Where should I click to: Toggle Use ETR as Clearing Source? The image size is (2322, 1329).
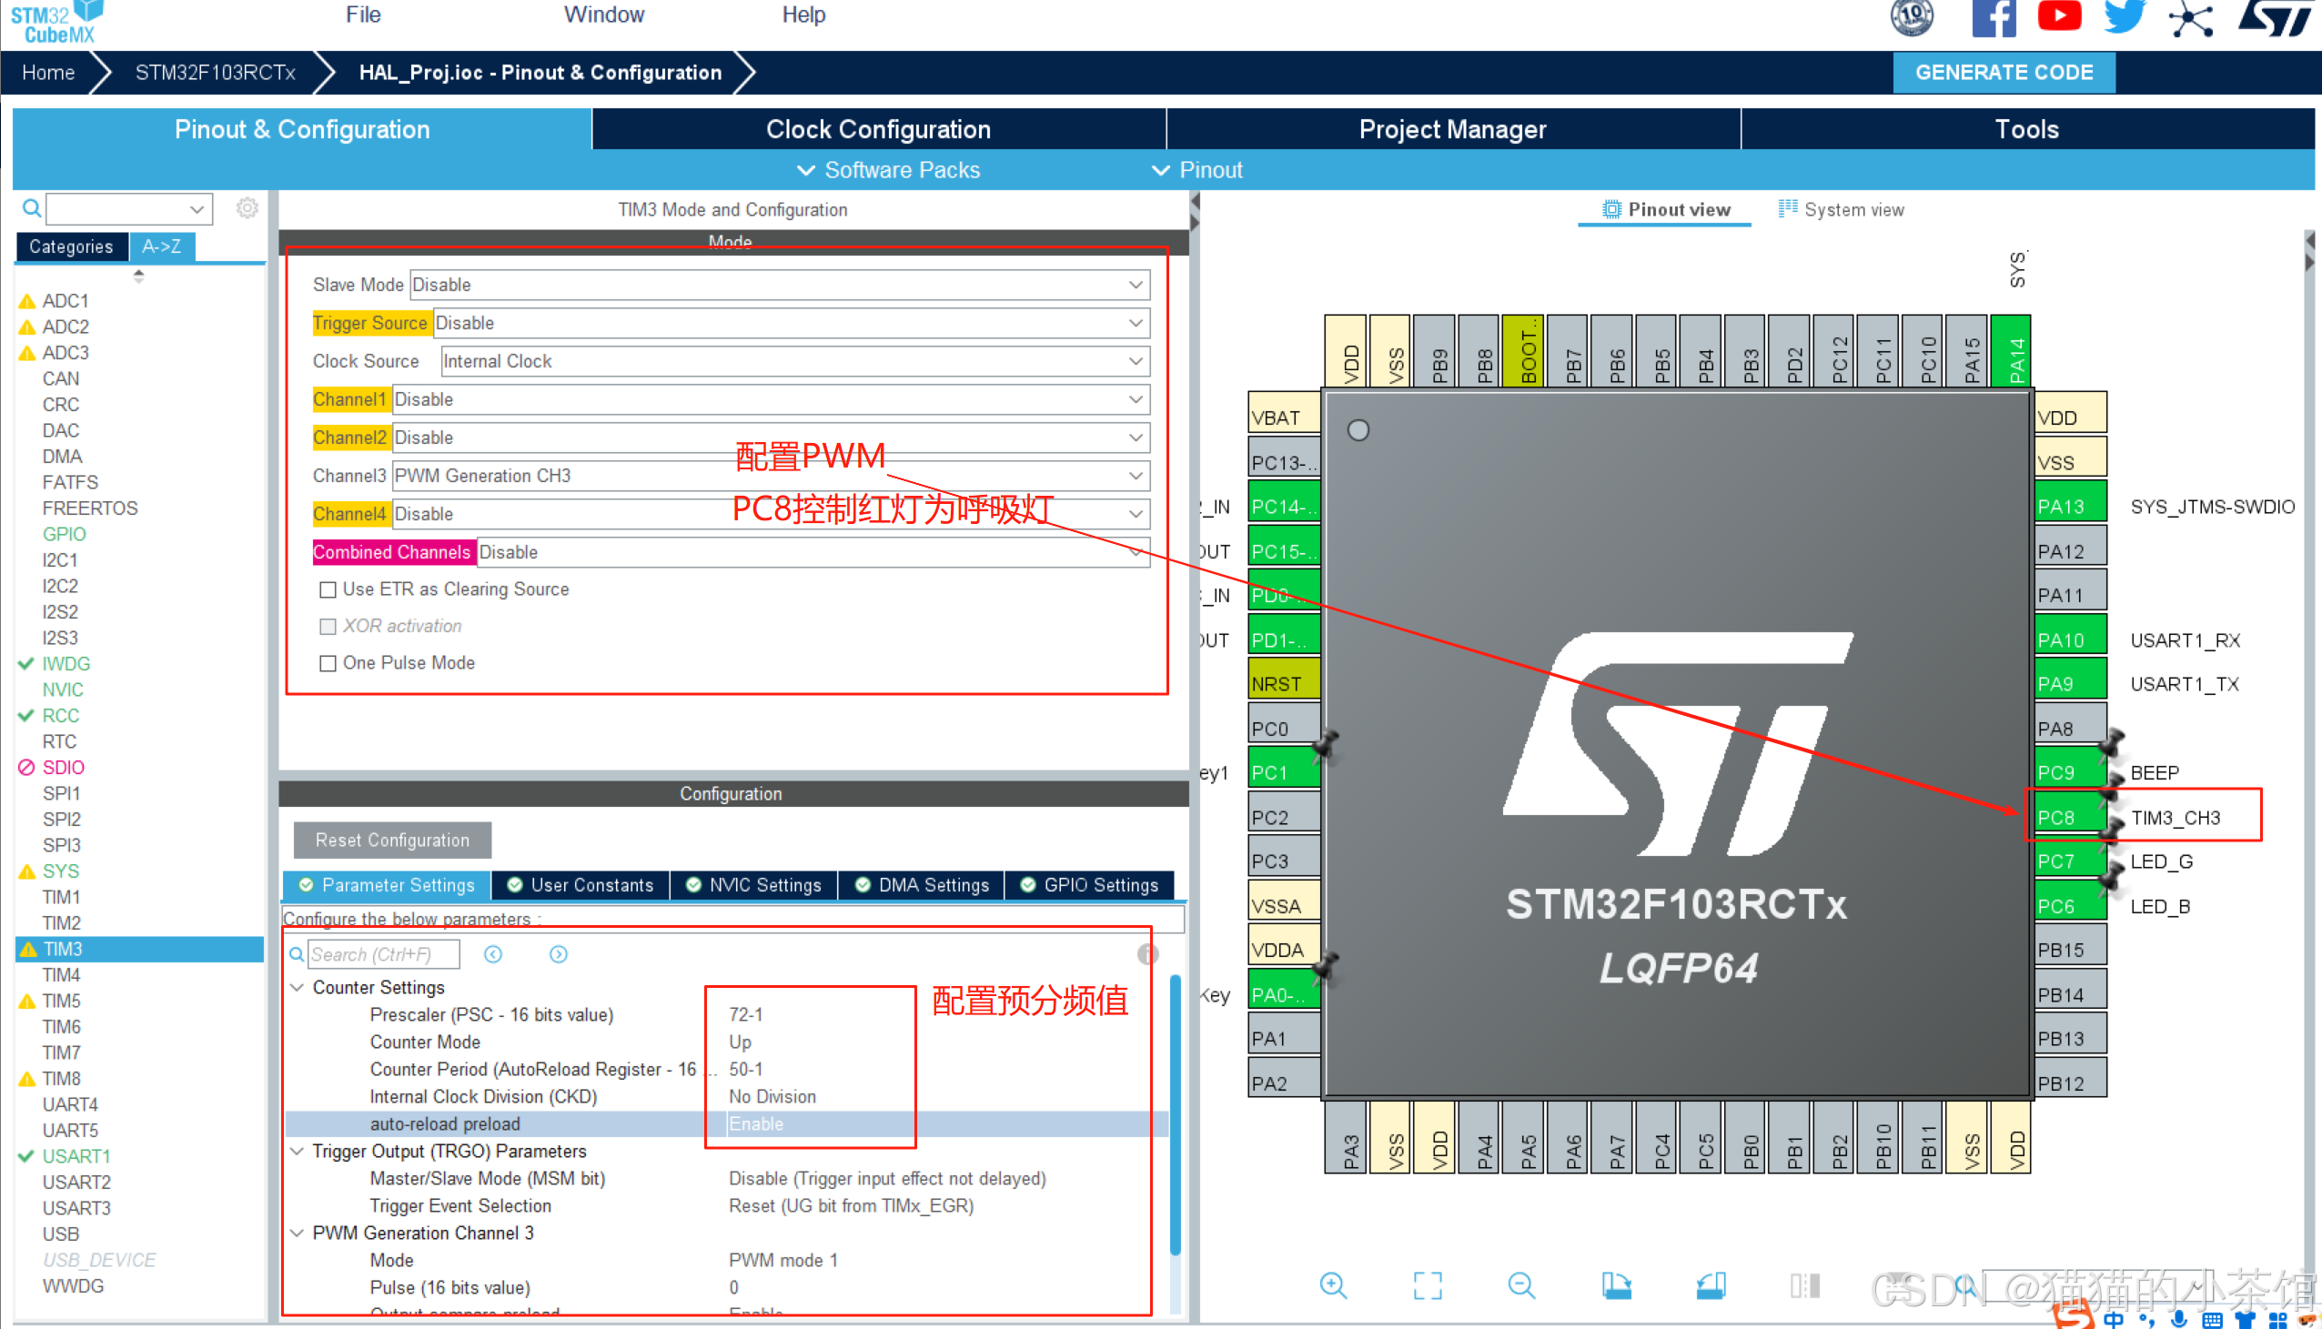[x=328, y=589]
